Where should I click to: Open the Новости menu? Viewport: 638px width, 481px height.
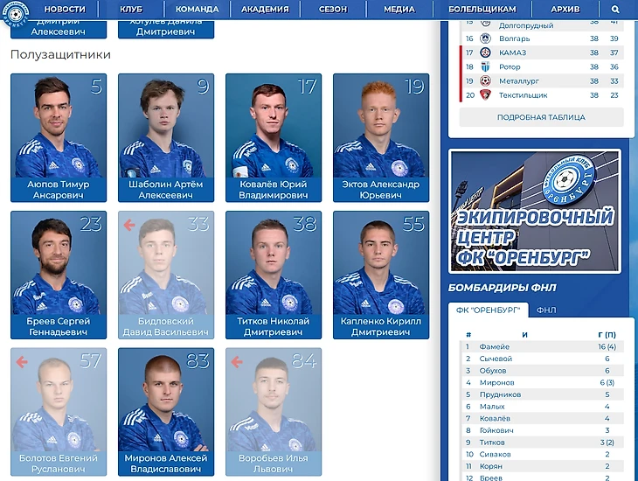coord(65,9)
